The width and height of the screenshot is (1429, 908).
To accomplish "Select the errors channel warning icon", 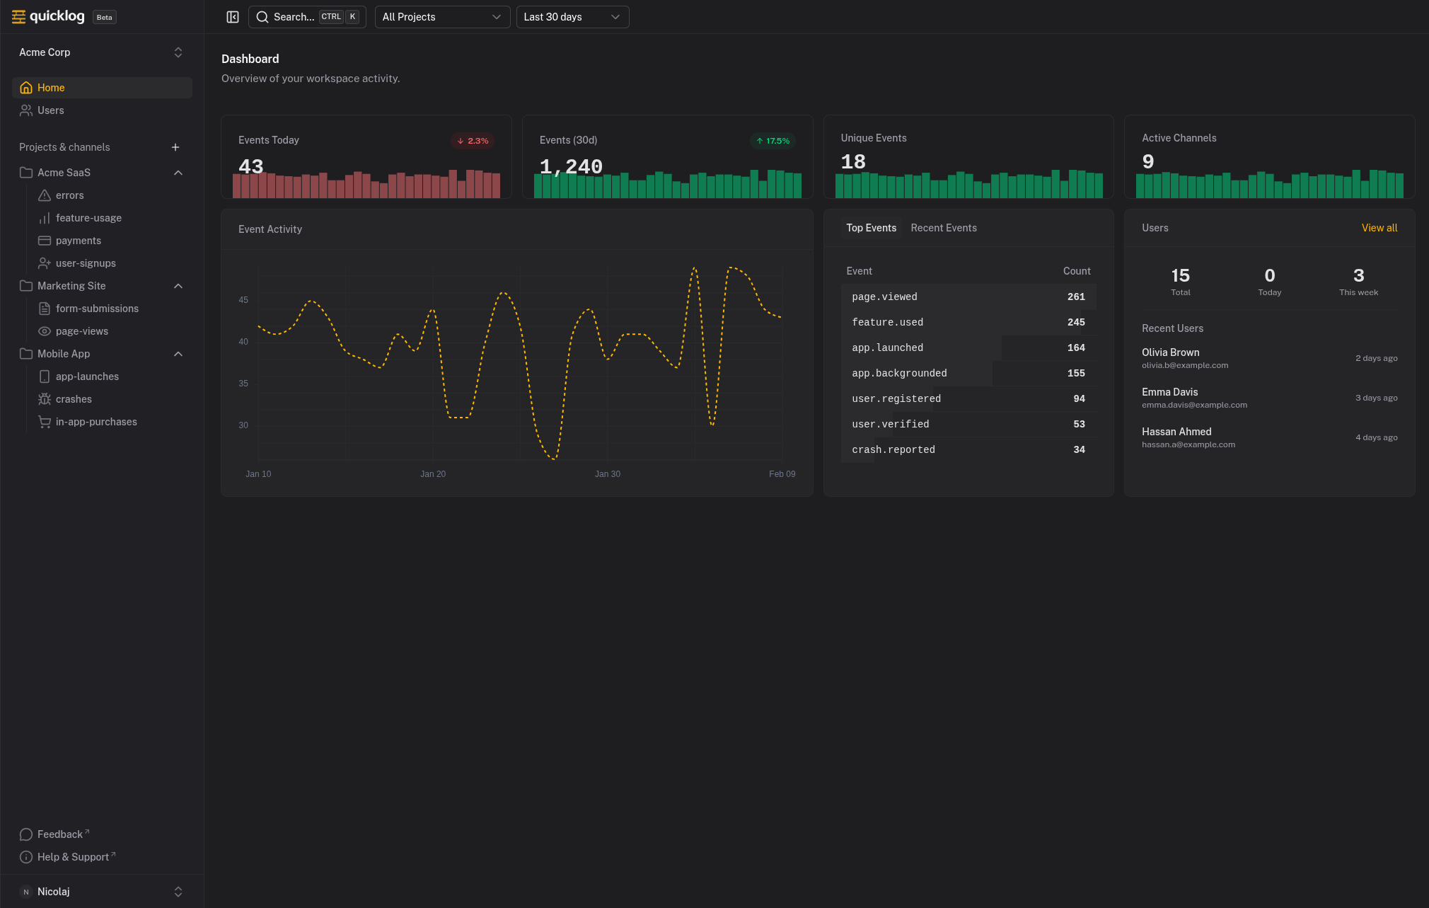I will tap(44, 195).
